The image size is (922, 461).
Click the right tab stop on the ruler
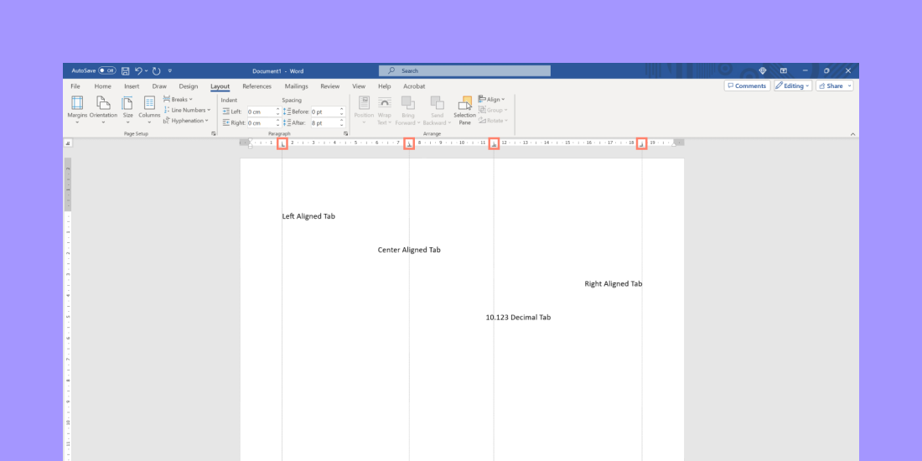[641, 143]
